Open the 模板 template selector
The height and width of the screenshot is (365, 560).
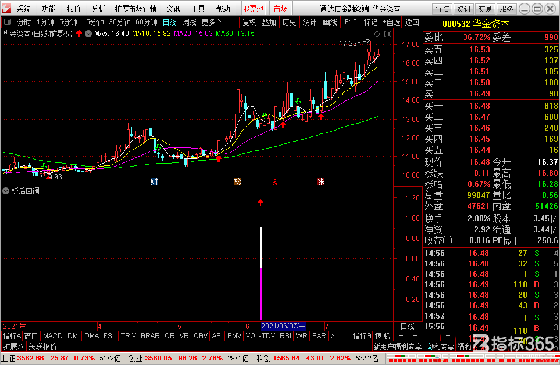[x=383, y=336]
